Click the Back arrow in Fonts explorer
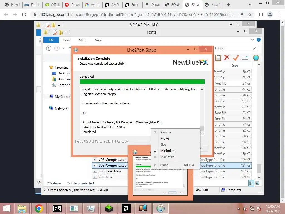The height and width of the screenshot is (214, 285). tap(49, 48)
